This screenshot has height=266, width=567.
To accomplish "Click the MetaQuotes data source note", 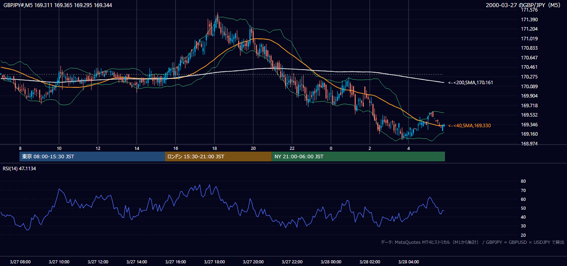I will (x=472, y=242).
